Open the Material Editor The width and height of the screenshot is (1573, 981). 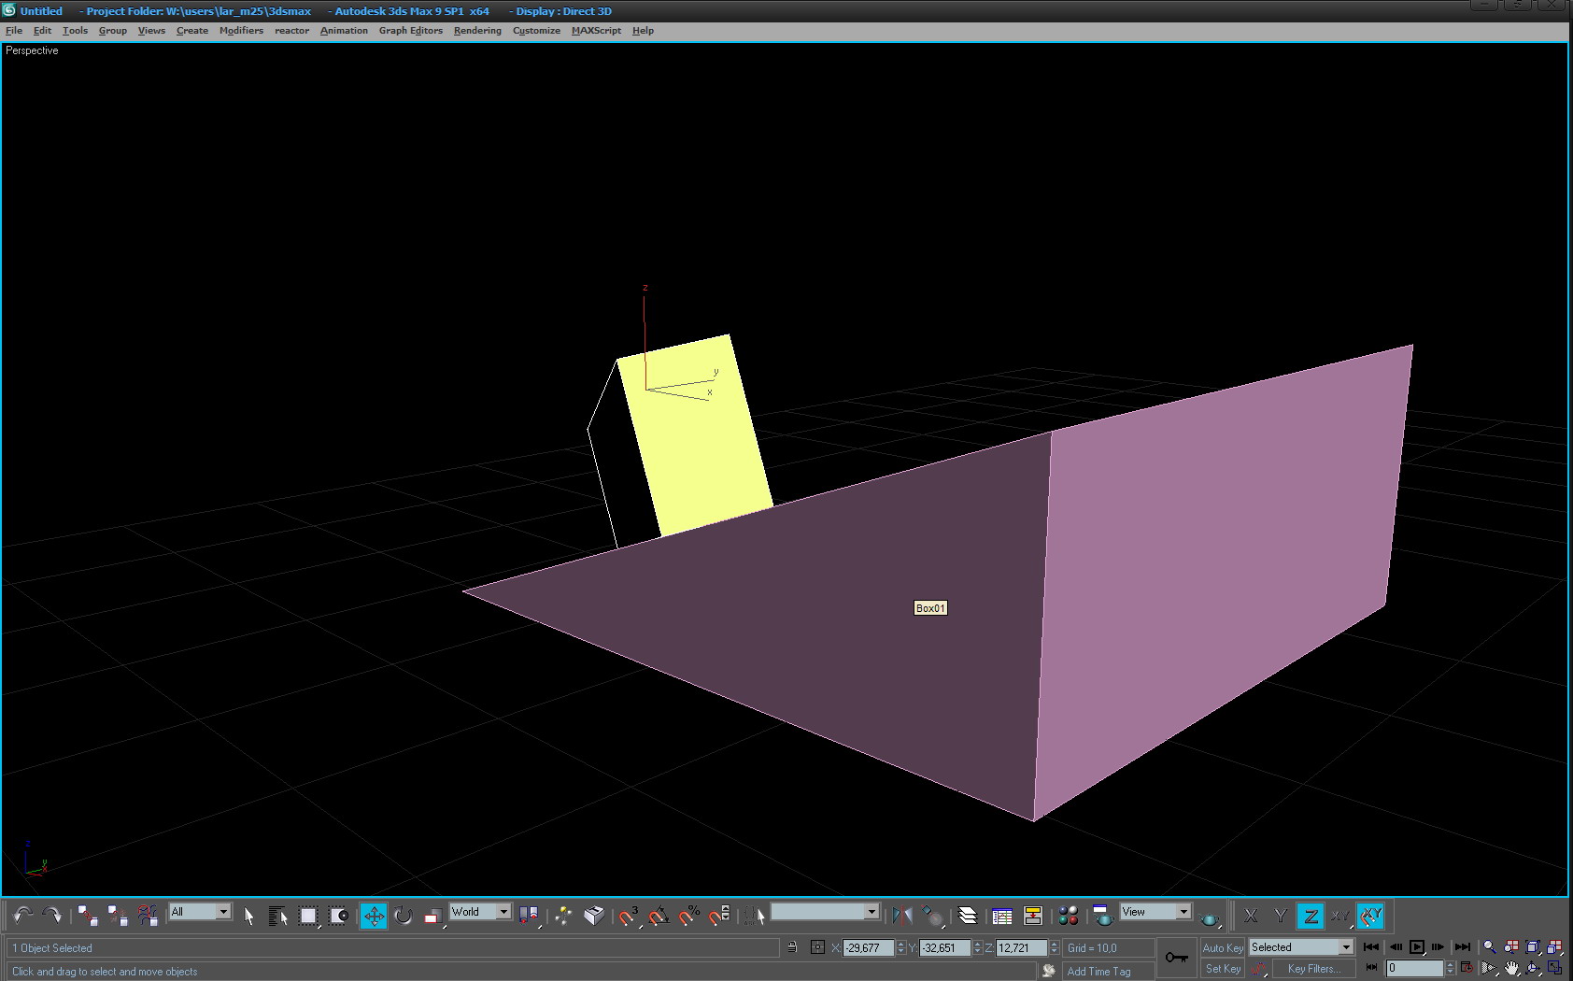pyautogui.click(x=1069, y=916)
